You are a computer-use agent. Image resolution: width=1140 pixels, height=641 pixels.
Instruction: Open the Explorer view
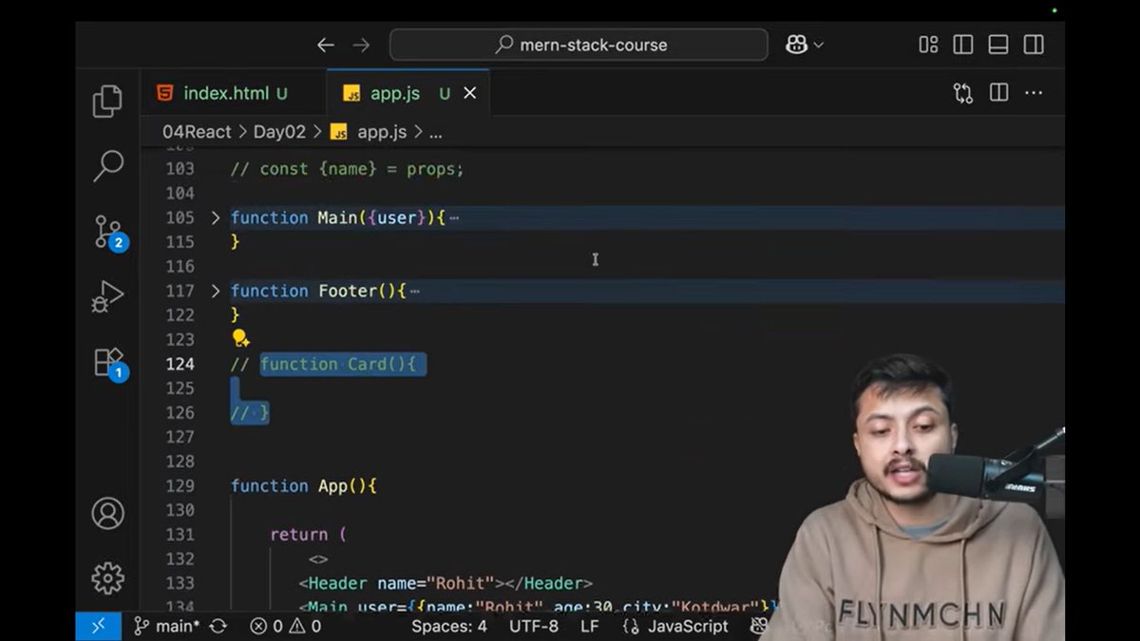tap(106, 100)
